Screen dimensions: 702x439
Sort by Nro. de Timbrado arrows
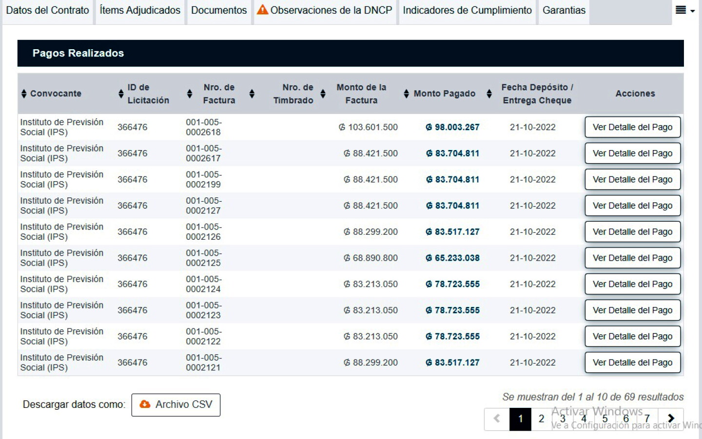pyautogui.click(x=252, y=94)
